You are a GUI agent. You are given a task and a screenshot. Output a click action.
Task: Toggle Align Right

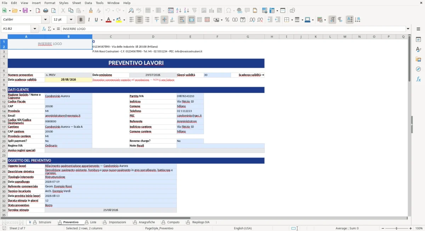[147, 20]
